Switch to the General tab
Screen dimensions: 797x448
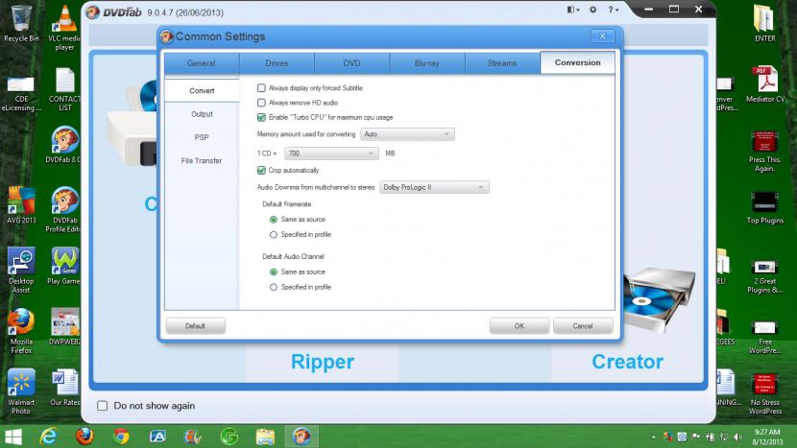coord(202,63)
